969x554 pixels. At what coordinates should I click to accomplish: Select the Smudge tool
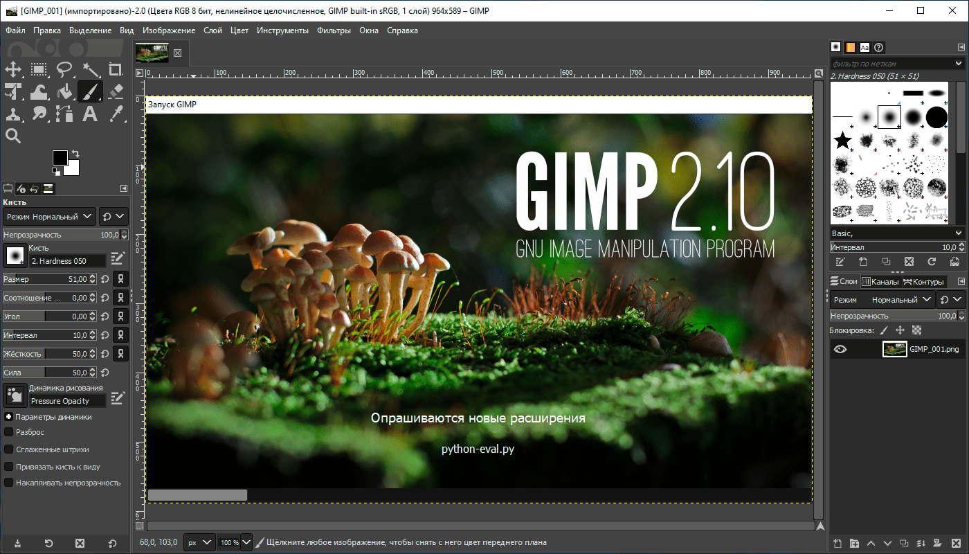[39, 114]
